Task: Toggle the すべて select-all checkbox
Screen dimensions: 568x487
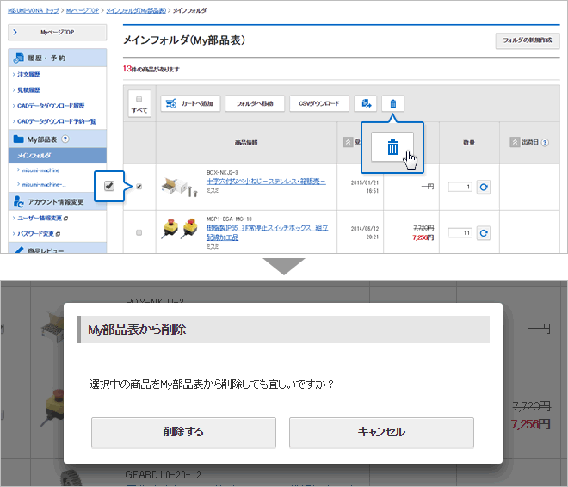Action: click(x=139, y=99)
